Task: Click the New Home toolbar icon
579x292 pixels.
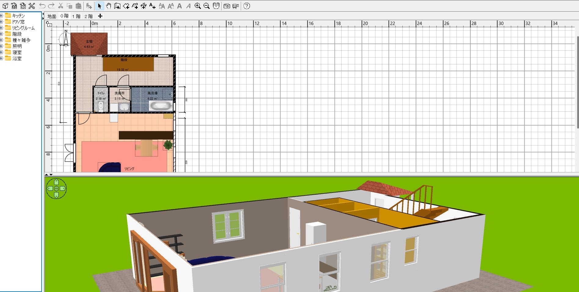Action: coord(5,6)
